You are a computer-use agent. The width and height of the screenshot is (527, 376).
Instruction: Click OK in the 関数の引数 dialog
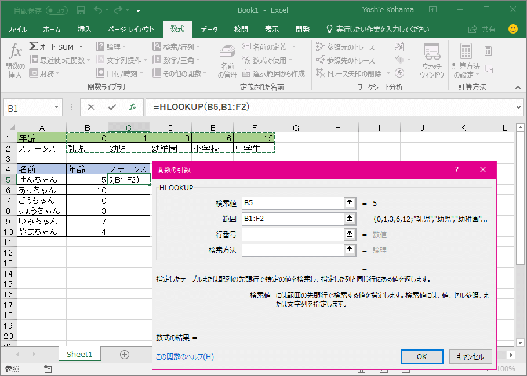click(x=421, y=356)
